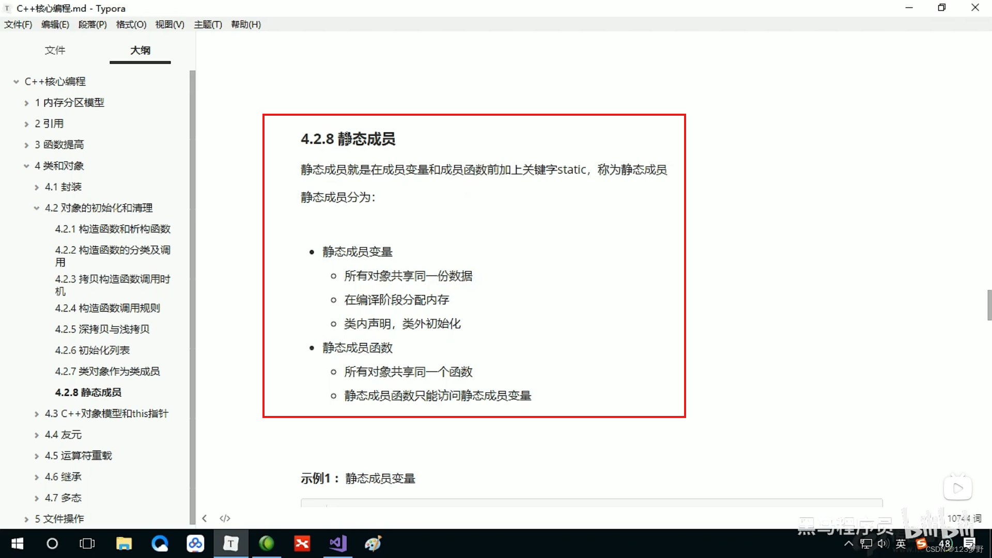Screen dimensions: 992x558
Task: Click the Sogou input method tray icon
Action: point(921,544)
